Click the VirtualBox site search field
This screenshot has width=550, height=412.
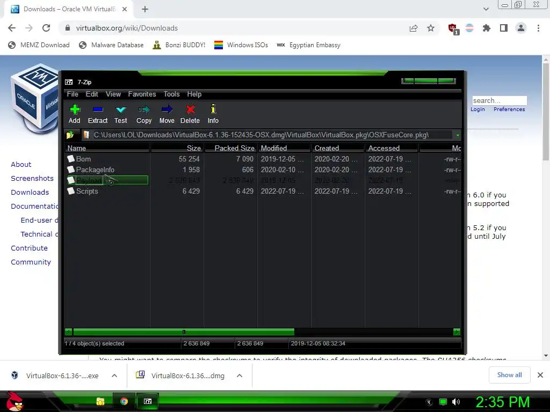499,100
